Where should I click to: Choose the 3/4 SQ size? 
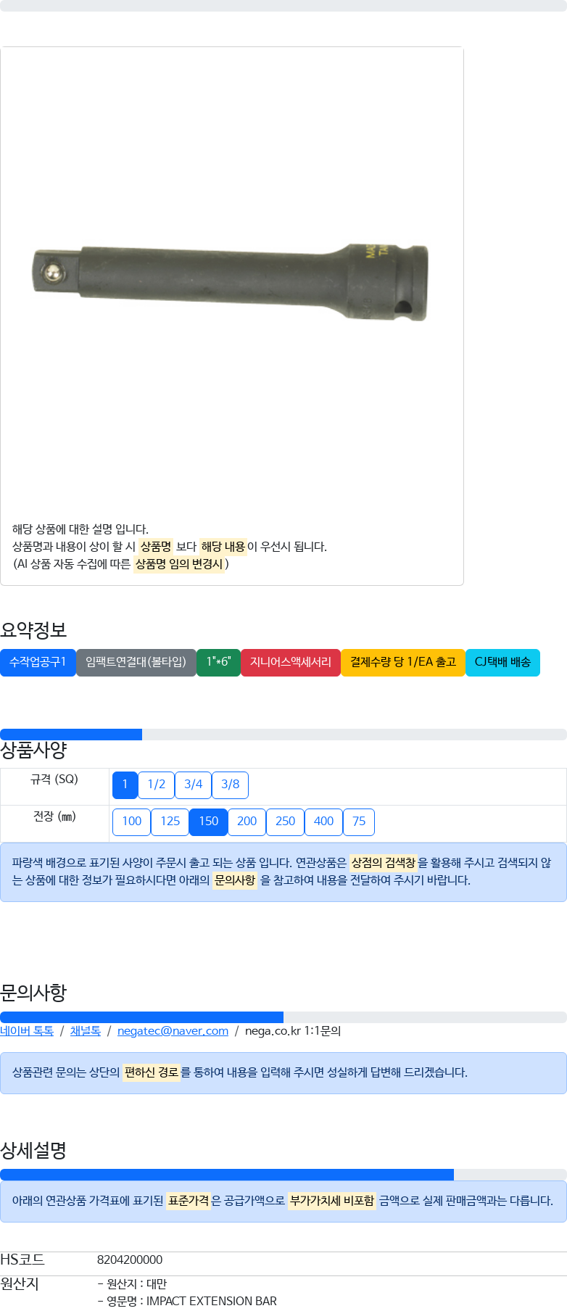[x=194, y=785]
